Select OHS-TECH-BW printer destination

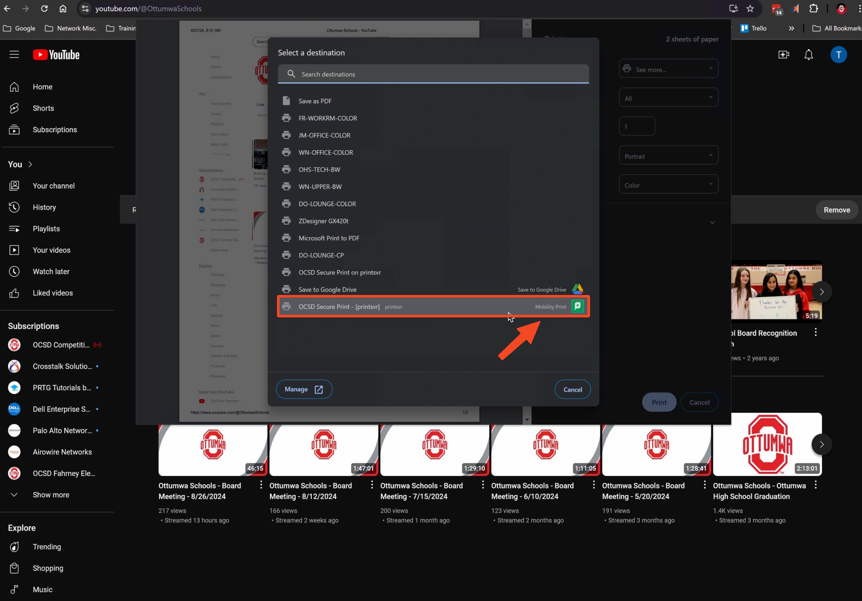319,169
